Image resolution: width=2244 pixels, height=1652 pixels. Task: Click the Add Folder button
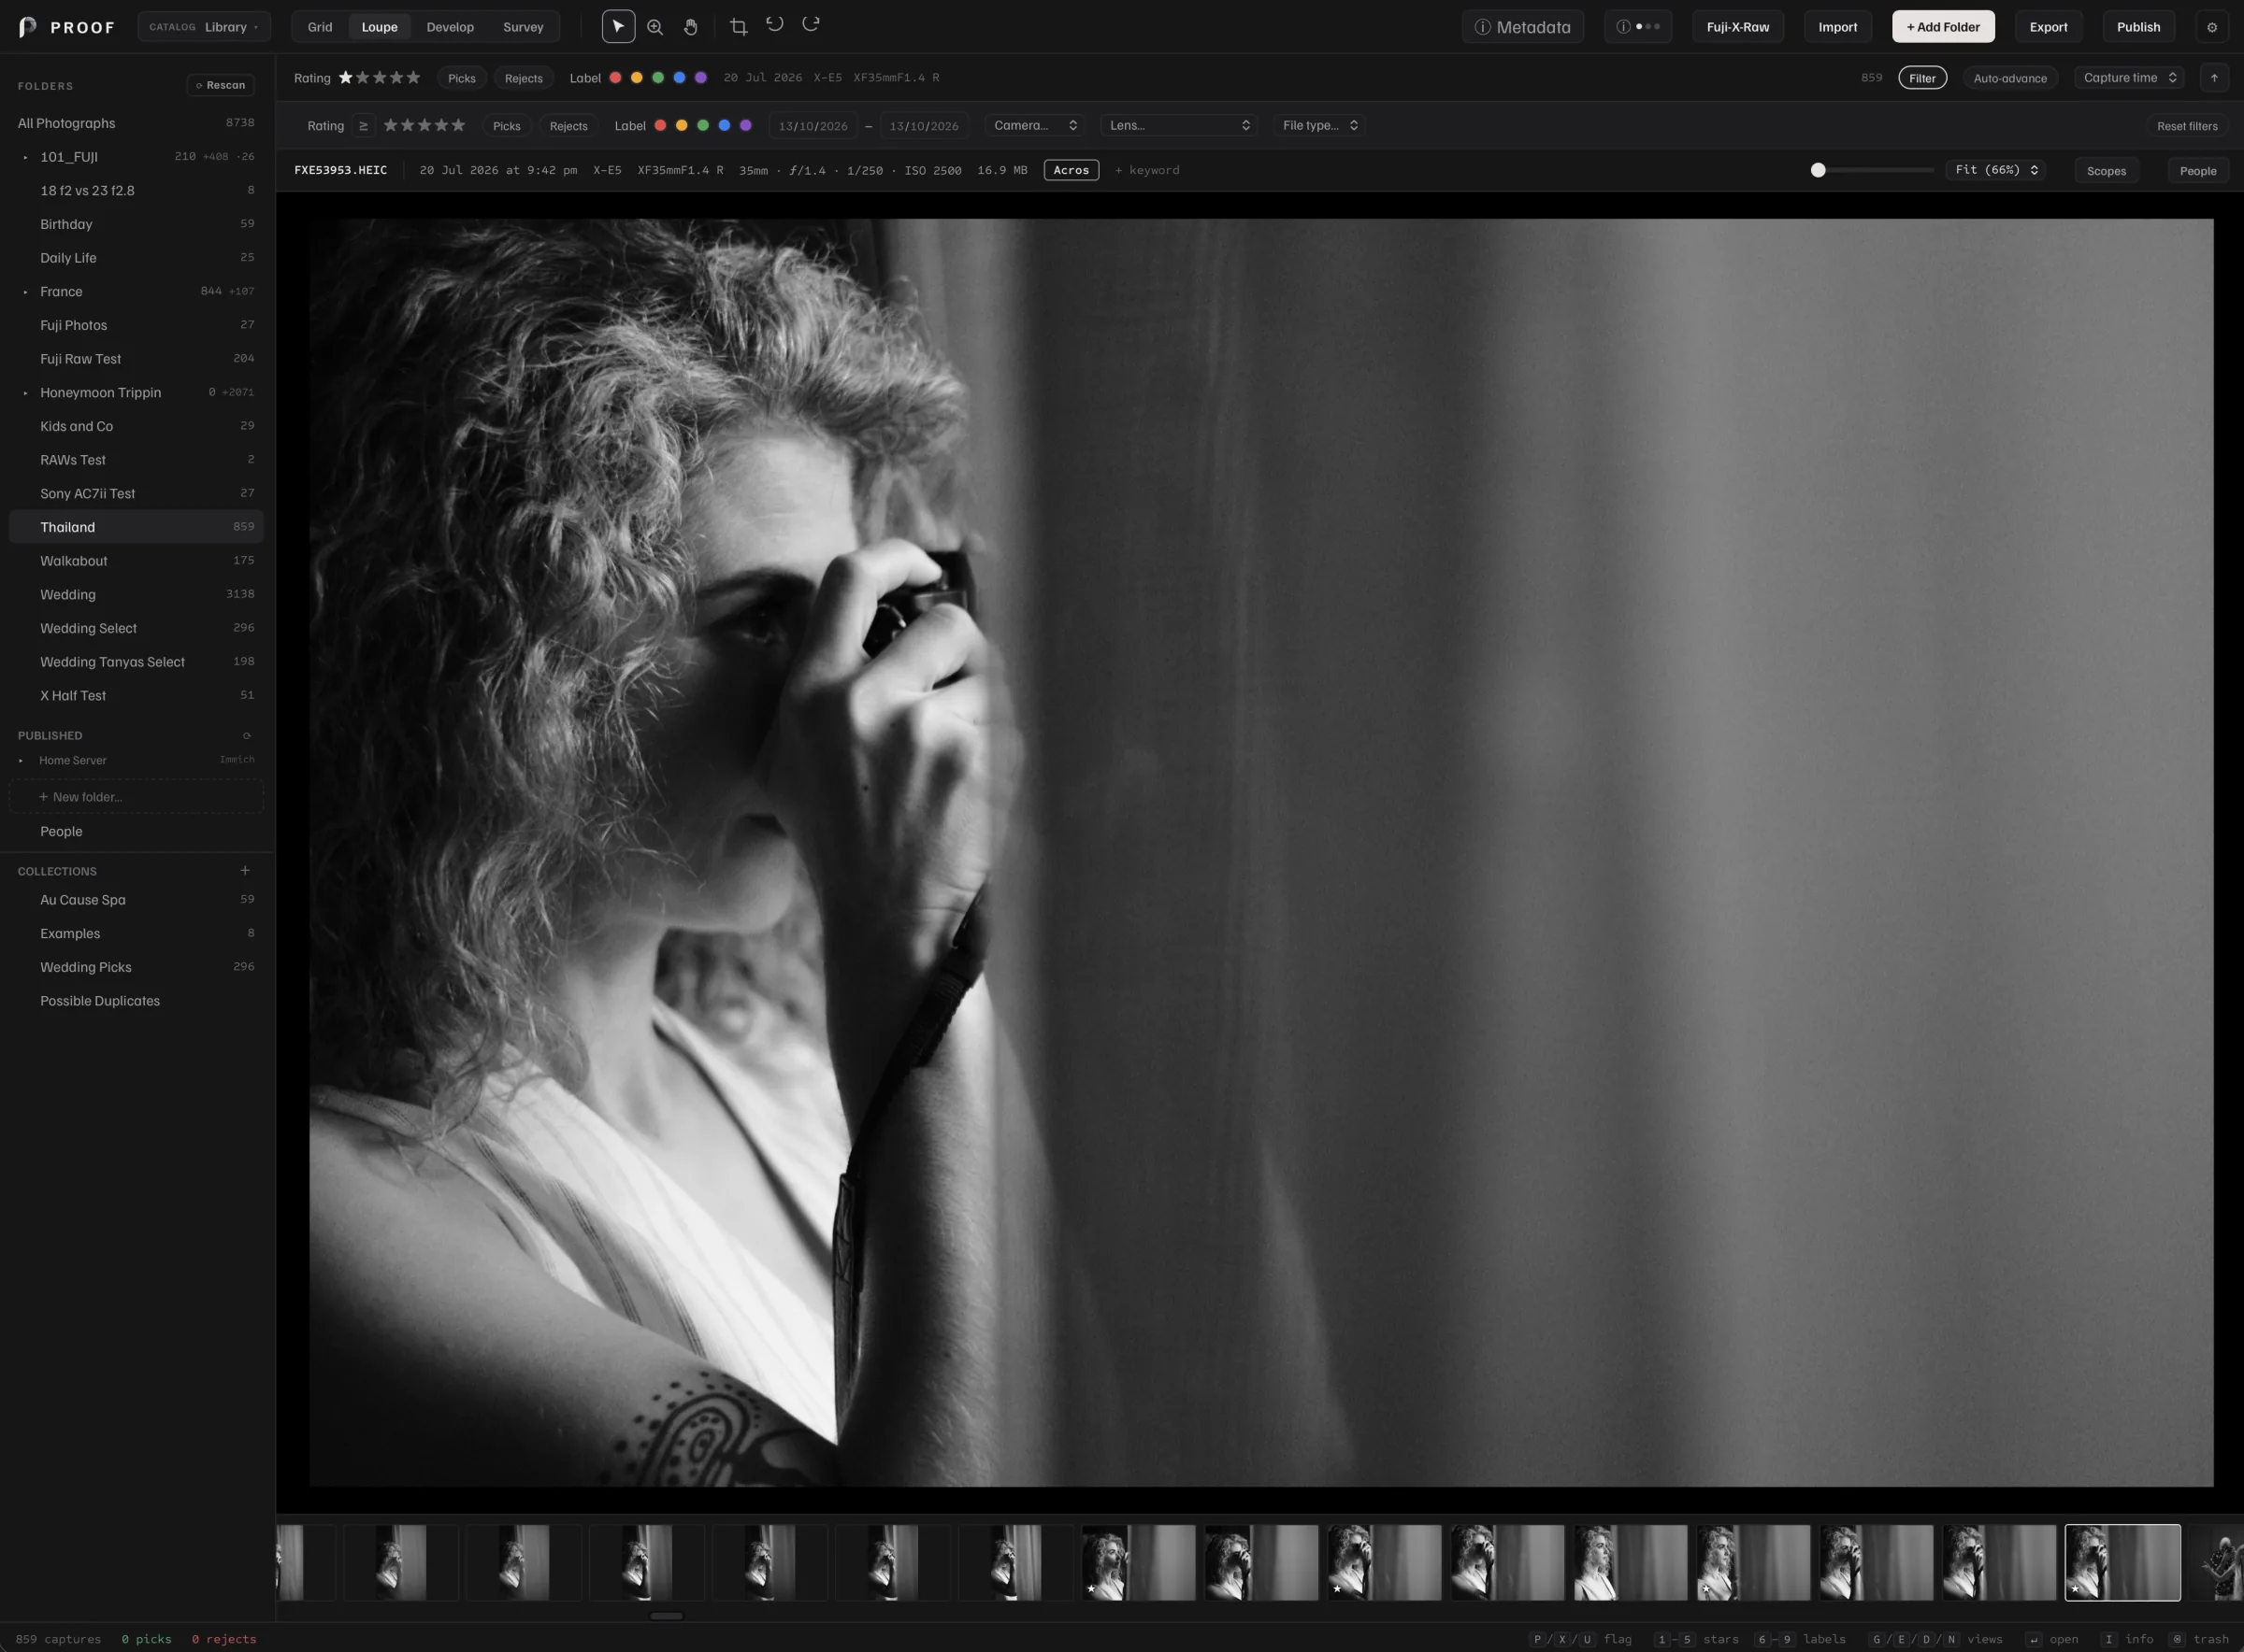(x=1943, y=27)
